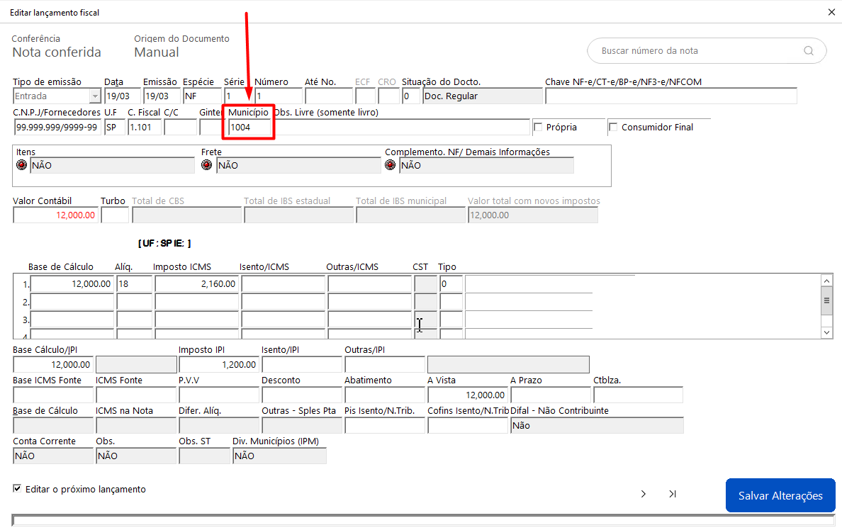Click row 1 Base de Cálculo ICMS field
The height and width of the screenshot is (530, 842).
coord(72,283)
